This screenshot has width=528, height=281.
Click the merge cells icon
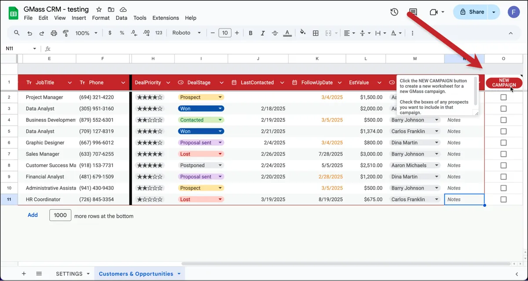328,33
